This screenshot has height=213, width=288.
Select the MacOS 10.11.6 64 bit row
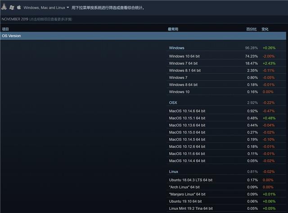click(226, 154)
